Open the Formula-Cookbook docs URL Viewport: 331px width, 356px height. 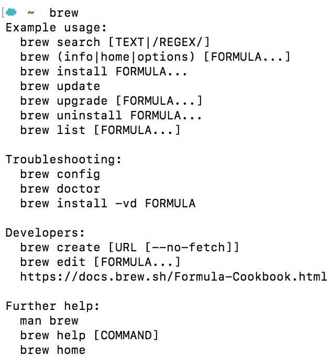173,276
